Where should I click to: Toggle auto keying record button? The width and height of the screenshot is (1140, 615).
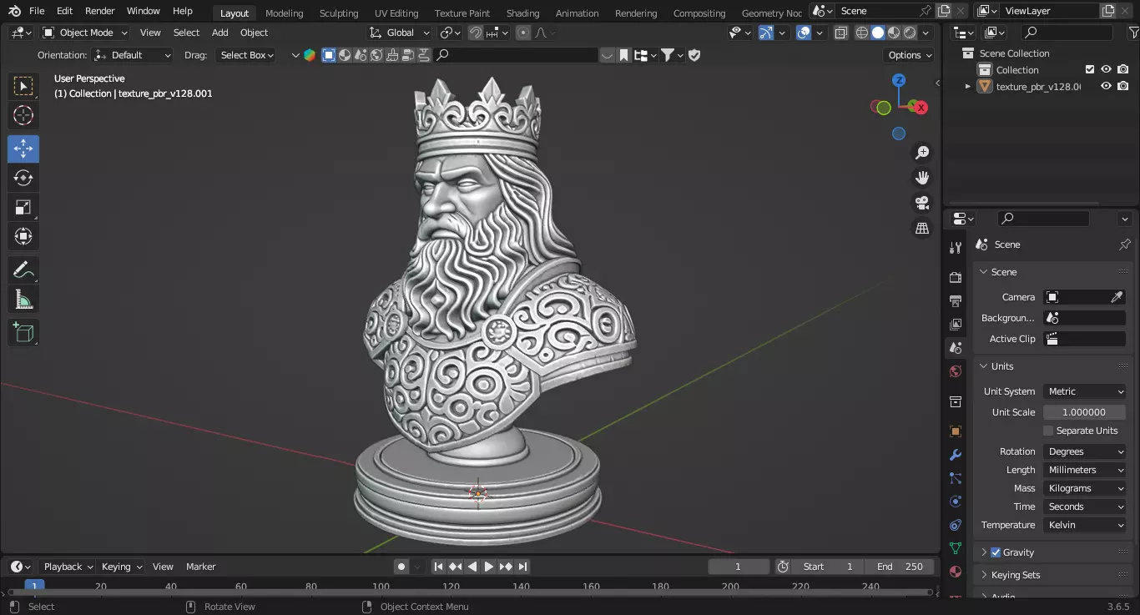point(401,567)
